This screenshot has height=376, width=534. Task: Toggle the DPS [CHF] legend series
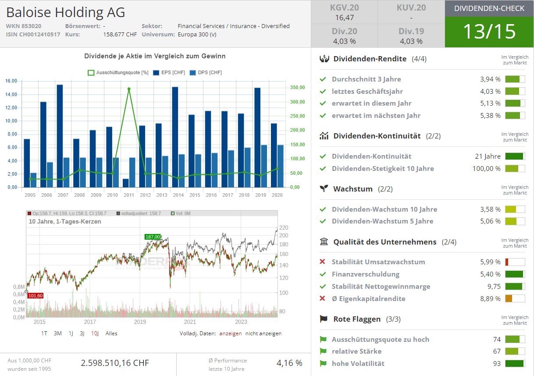point(206,73)
